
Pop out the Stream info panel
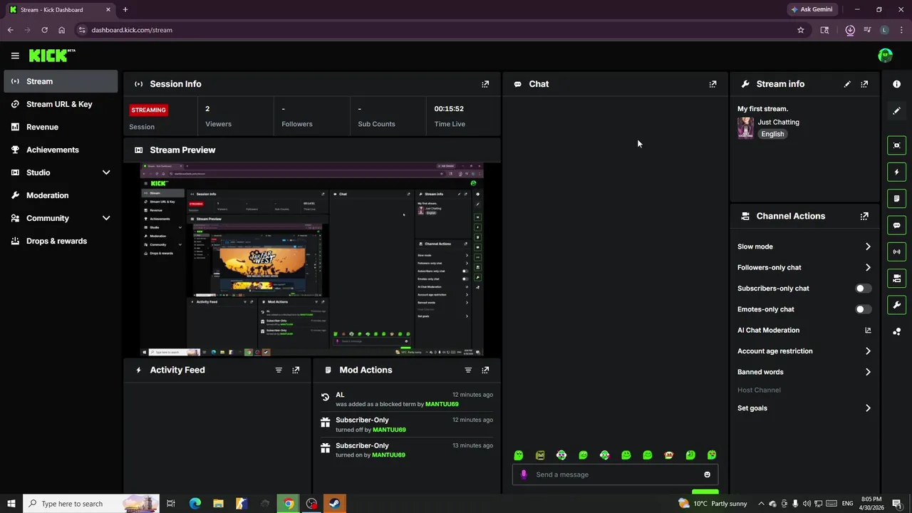pyautogui.click(x=864, y=84)
